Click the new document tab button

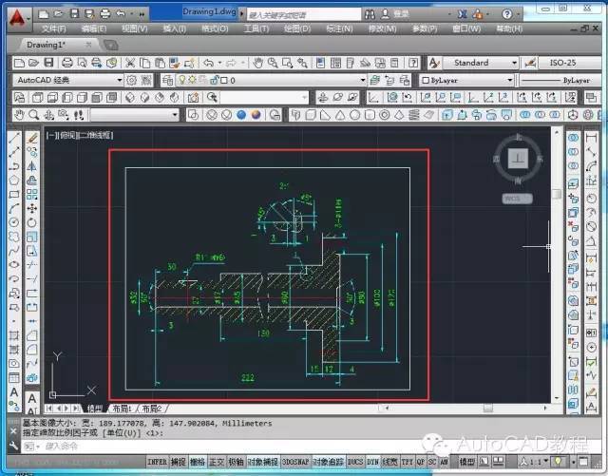pos(110,45)
